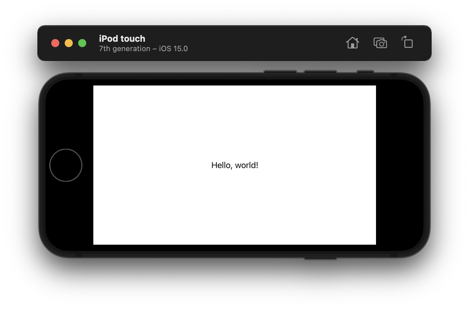Rotate the device using the rotate icon
The width and height of the screenshot is (469, 313).
(x=407, y=42)
